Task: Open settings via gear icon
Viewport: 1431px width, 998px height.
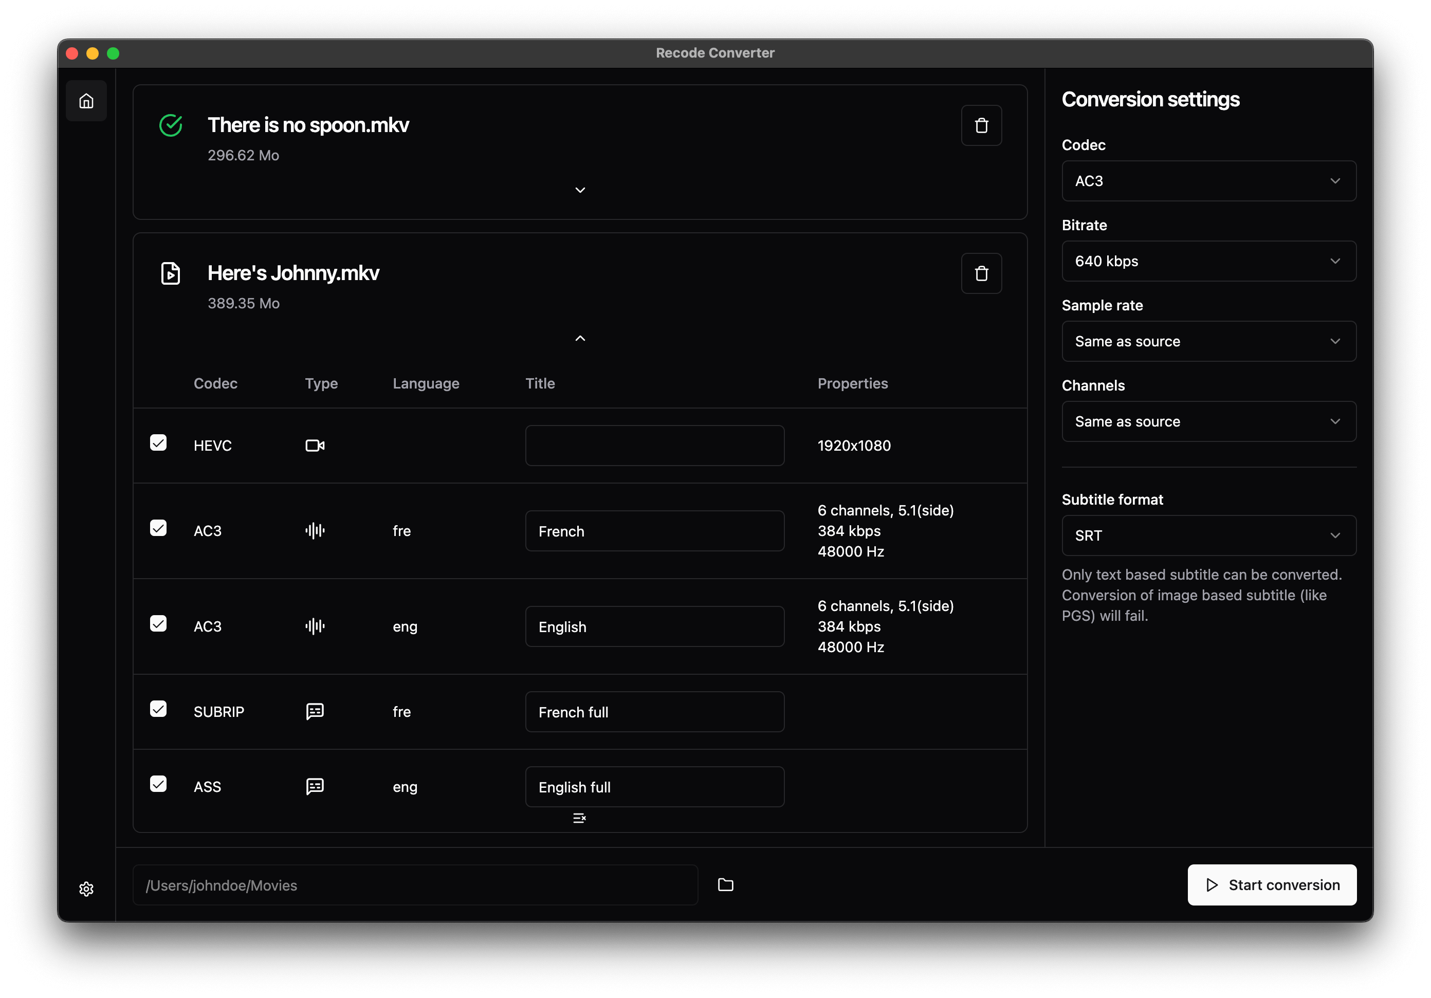Action: tap(86, 889)
